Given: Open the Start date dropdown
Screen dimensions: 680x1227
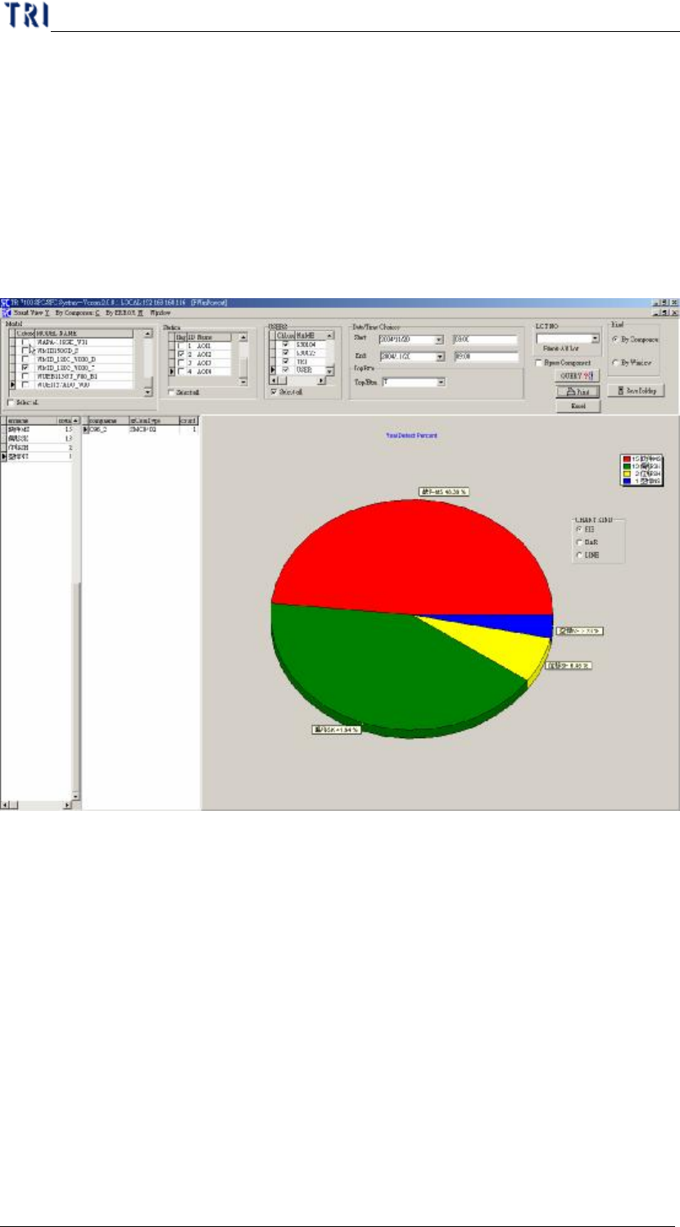Looking at the screenshot, I should [439, 339].
